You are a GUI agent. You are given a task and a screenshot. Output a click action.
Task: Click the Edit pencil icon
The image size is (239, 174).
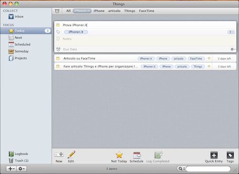[x=71, y=154]
